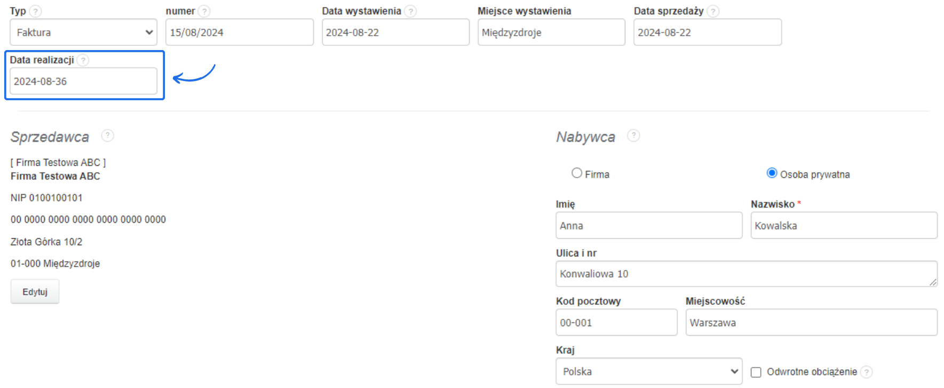Viewport: 944px width, 388px height.
Task: Click the Edytuj button under seller details
Action: (x=35, y=292)
